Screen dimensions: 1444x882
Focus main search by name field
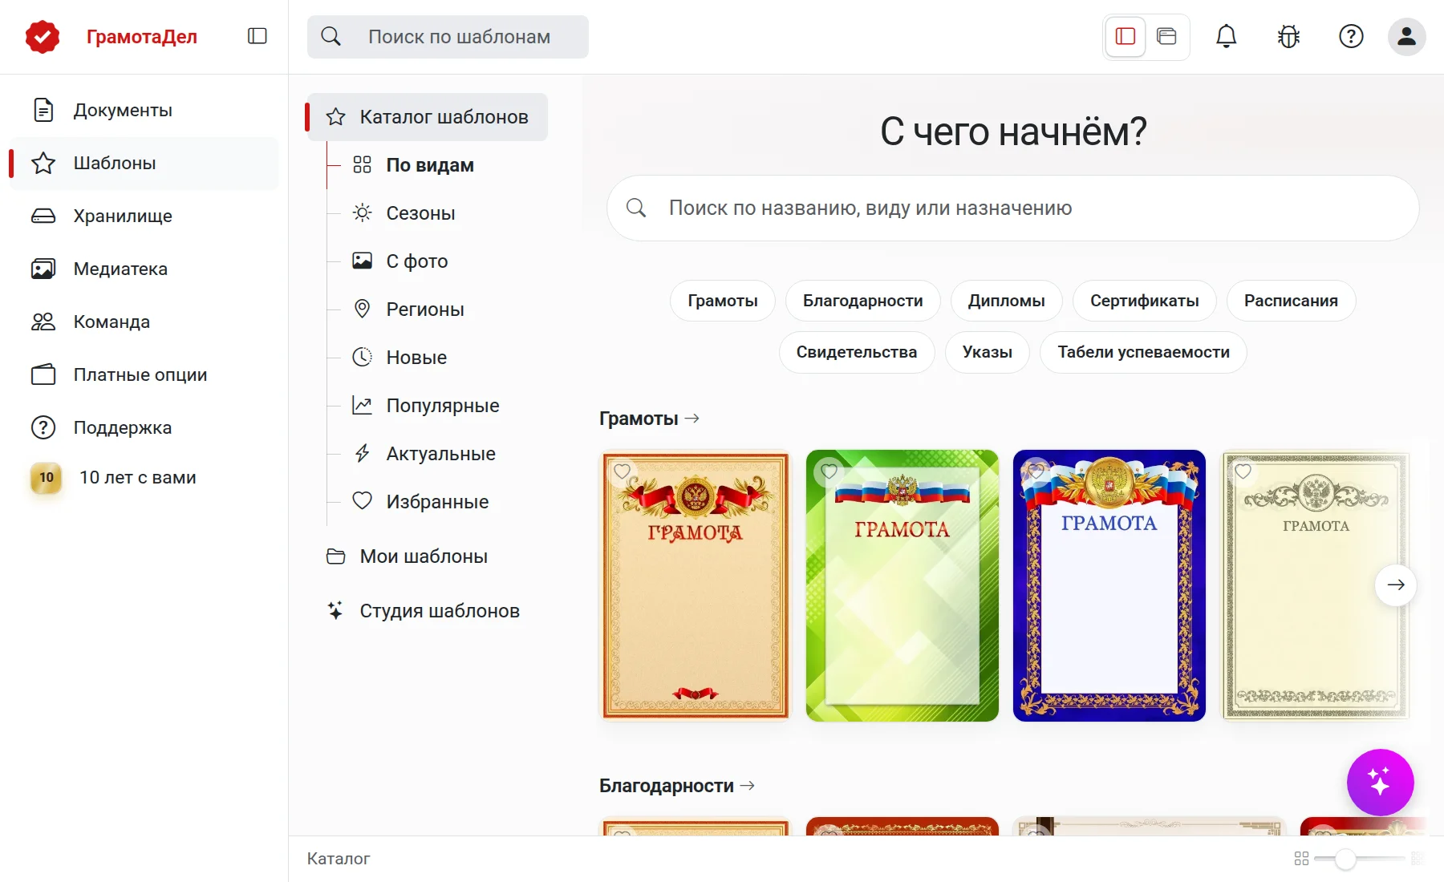[1013, 208]
